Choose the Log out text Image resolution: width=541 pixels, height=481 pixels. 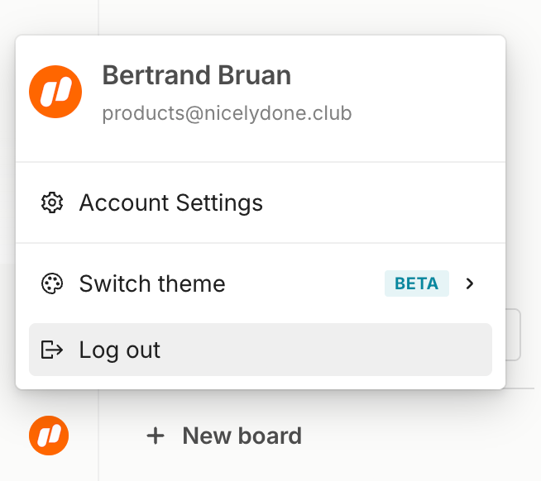pos(120,350)
